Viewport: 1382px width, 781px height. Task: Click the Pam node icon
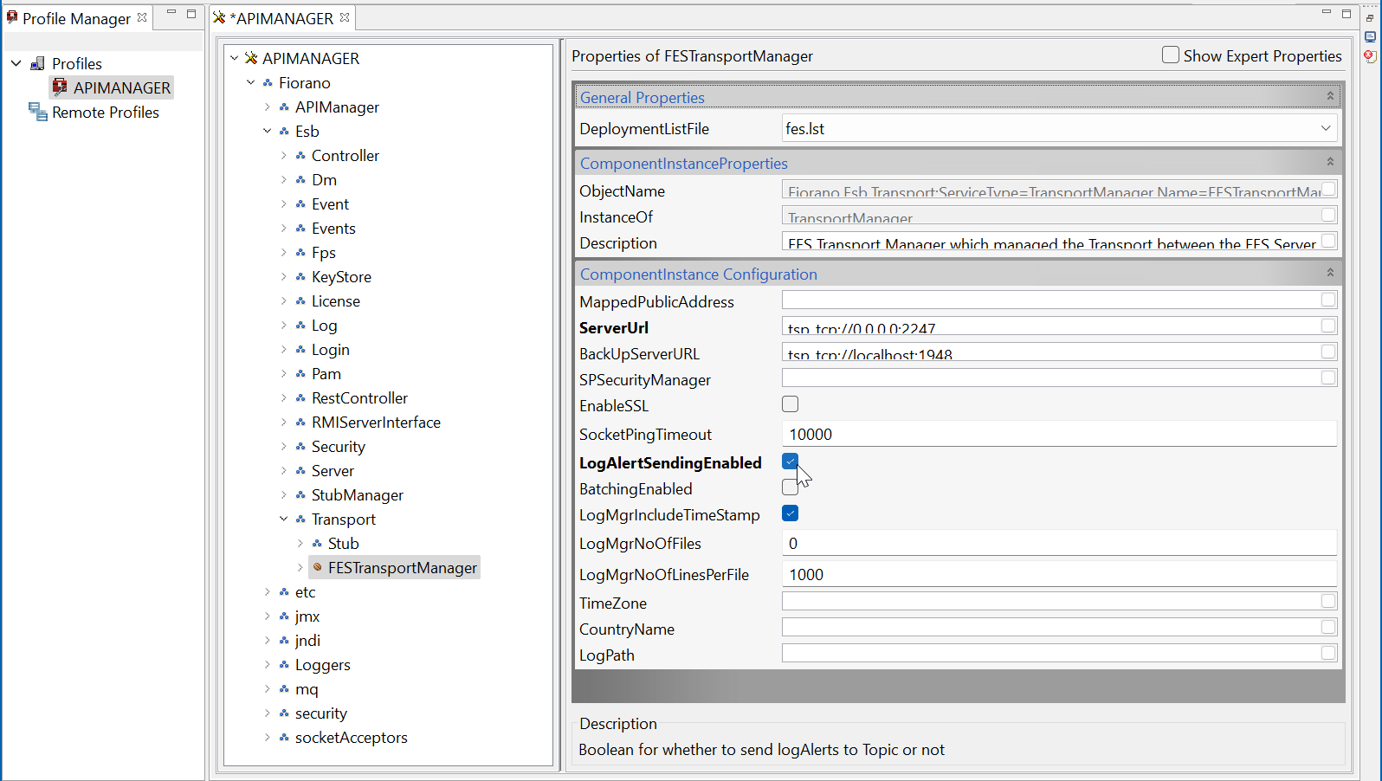point(300,374)
